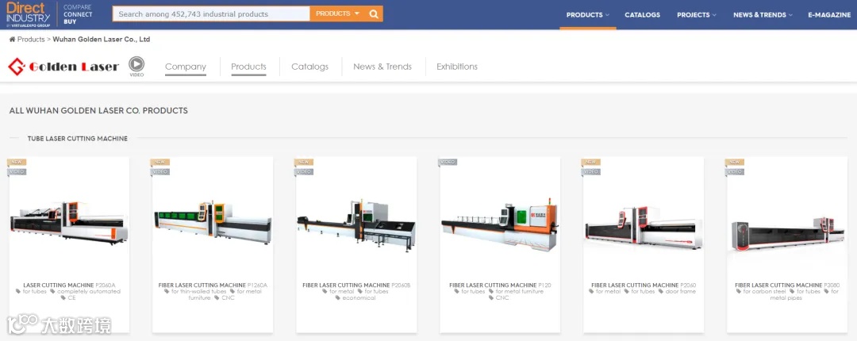Open the PRODUCTS search category dropdown
Image resolution: width=857 pixels, height=341 pixels.
pos(338,13)
